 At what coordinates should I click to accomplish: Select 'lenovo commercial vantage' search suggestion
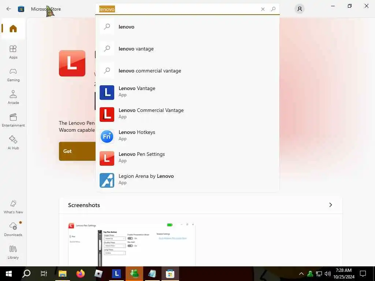187,71
